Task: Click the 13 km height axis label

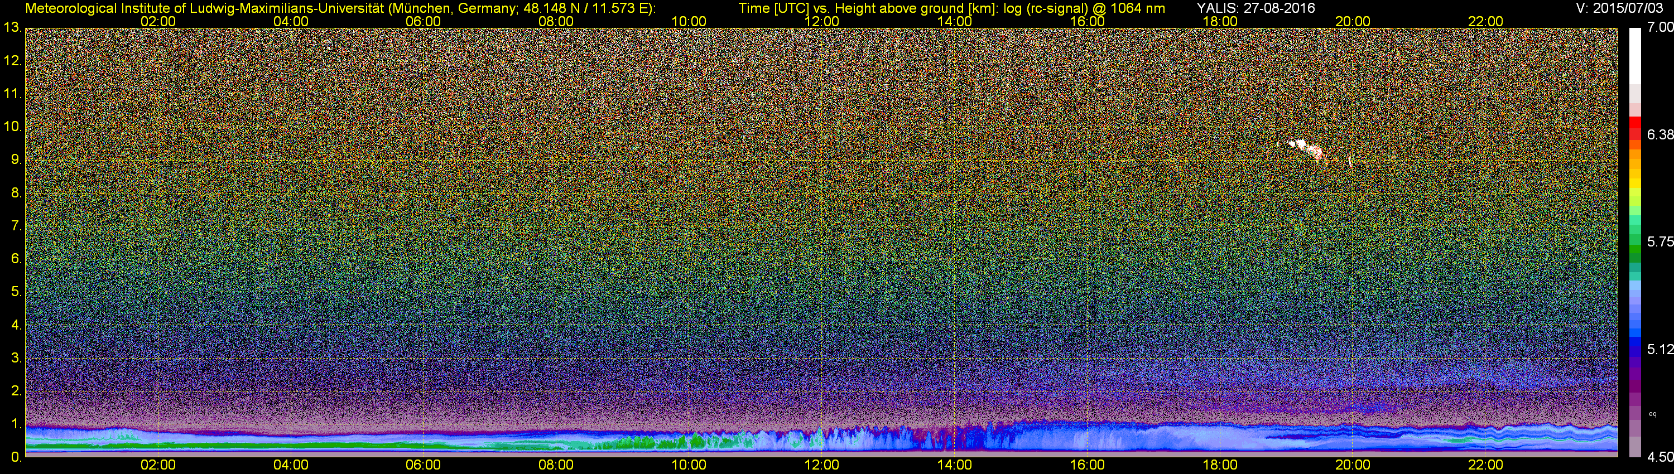Action: (12, 28)
